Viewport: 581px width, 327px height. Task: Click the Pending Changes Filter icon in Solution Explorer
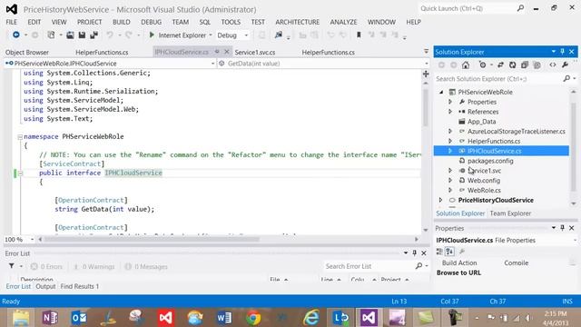click(482, 64)
